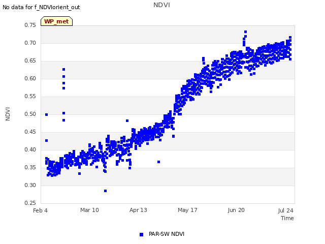Click the Mar 10 x-axis tick label
This screenshot has height=244, width=325.
[x=89, y=210]
